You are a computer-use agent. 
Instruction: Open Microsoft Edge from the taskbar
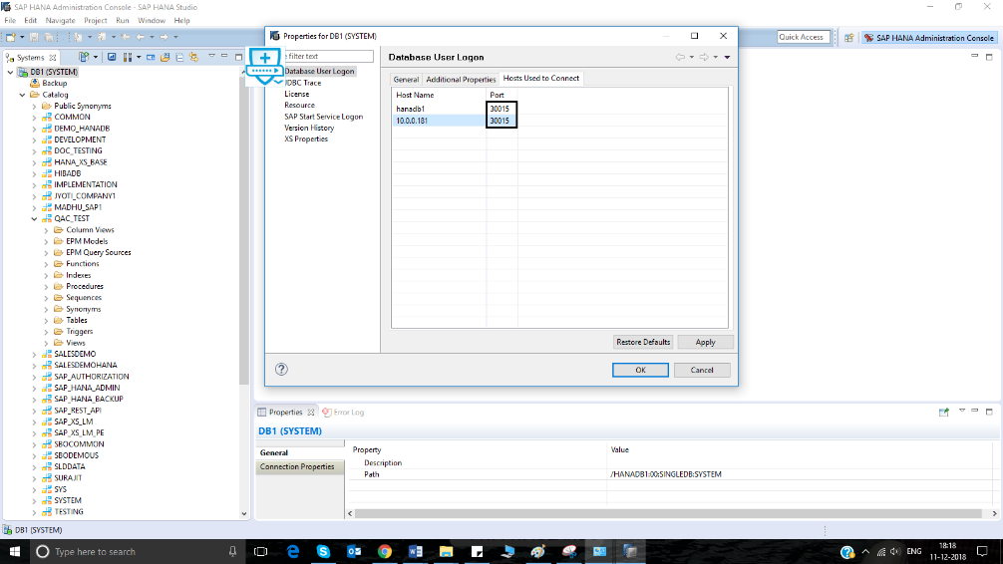293,551
